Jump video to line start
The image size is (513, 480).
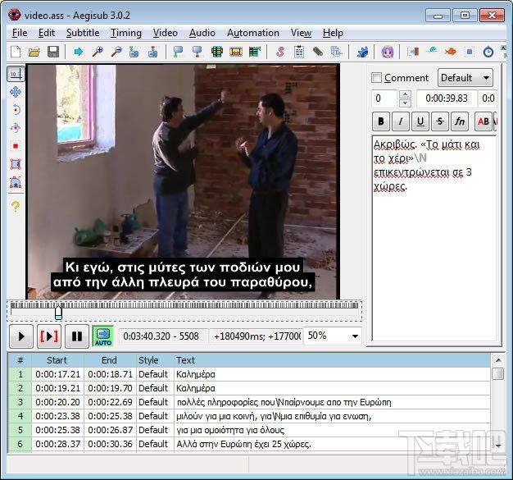[134, 52]
